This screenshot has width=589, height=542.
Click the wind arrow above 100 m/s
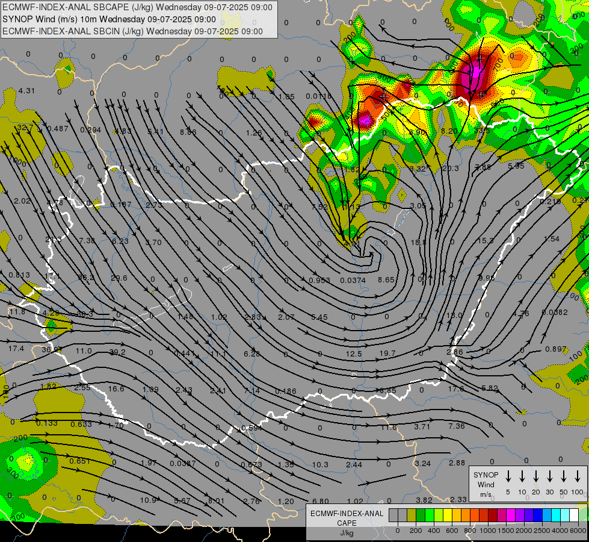pos(578,476)
